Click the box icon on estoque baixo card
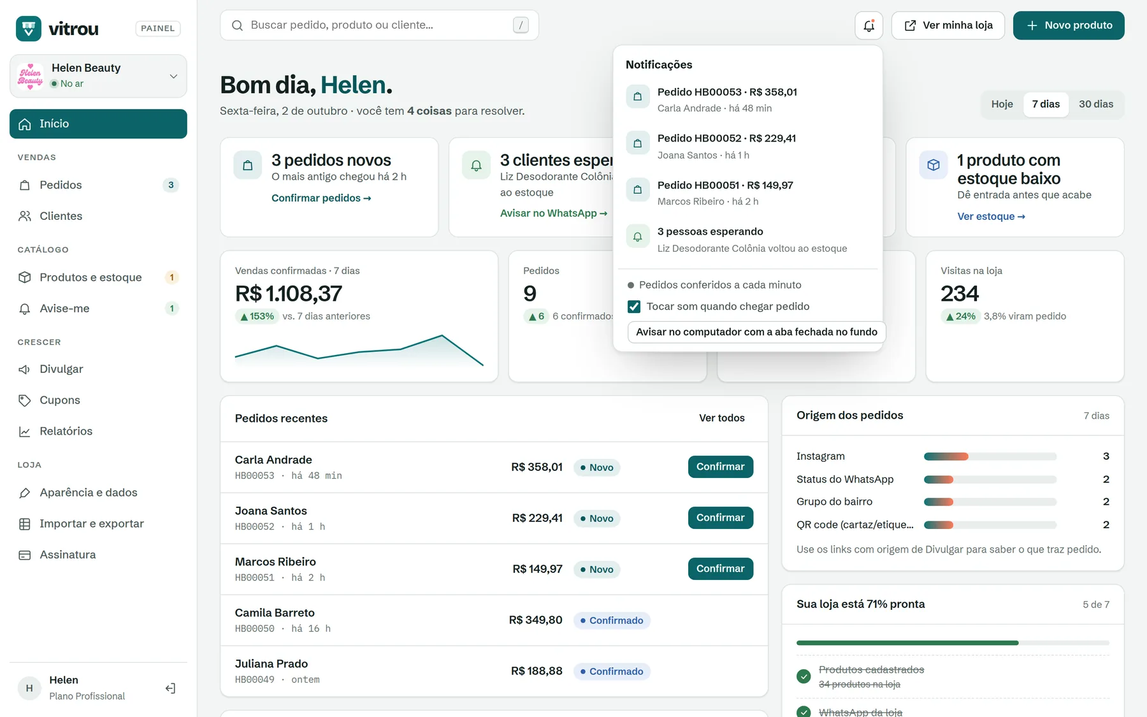The image size is (1147, 717). click(x=934, y=165)
